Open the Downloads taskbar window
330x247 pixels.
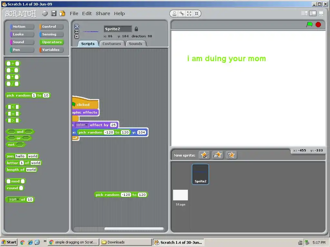pyautogui.click(x=126, y=242)
